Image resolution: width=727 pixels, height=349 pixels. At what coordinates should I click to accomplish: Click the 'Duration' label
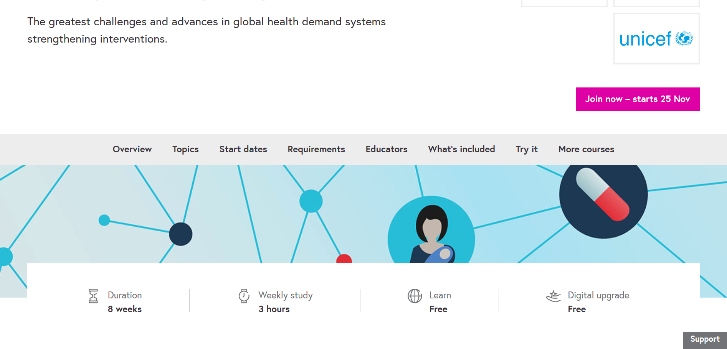125,295
